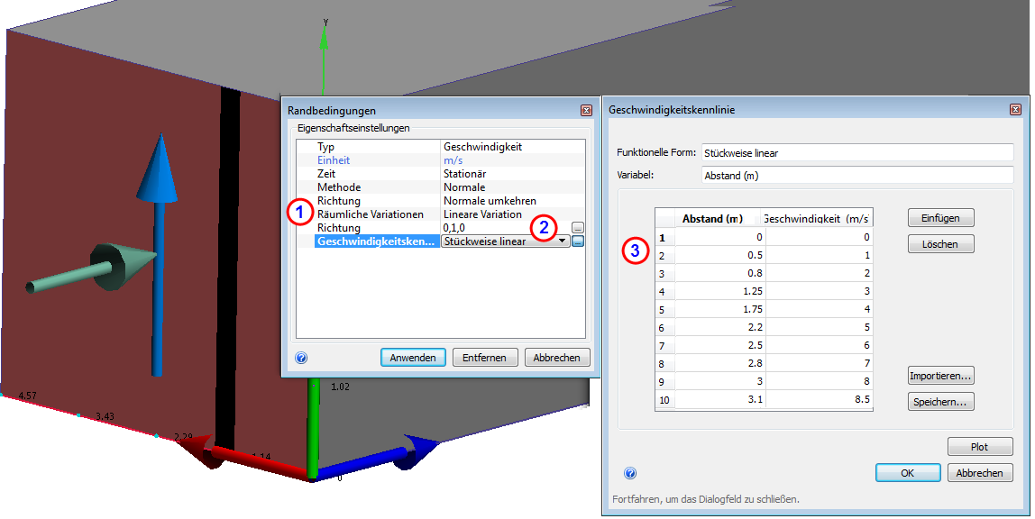This screenshot has height=519, width=1035.
Task: Open the Stückweise linear dropdown arrow
Action: tap(563, 241)
